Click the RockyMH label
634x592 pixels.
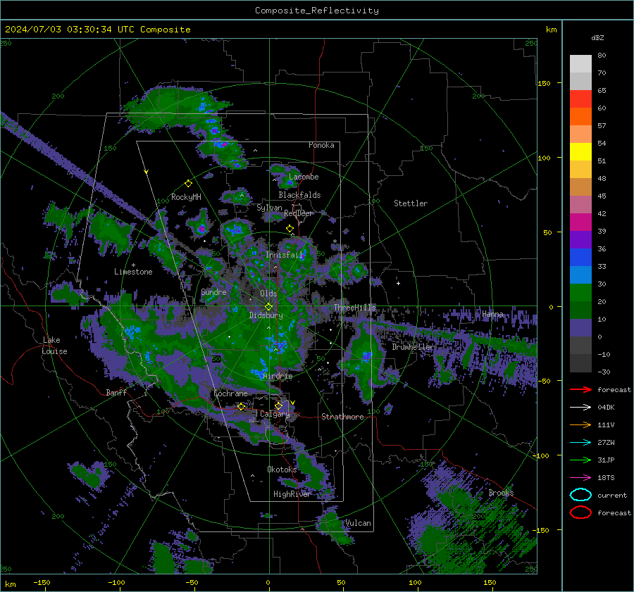pos(186,197)
